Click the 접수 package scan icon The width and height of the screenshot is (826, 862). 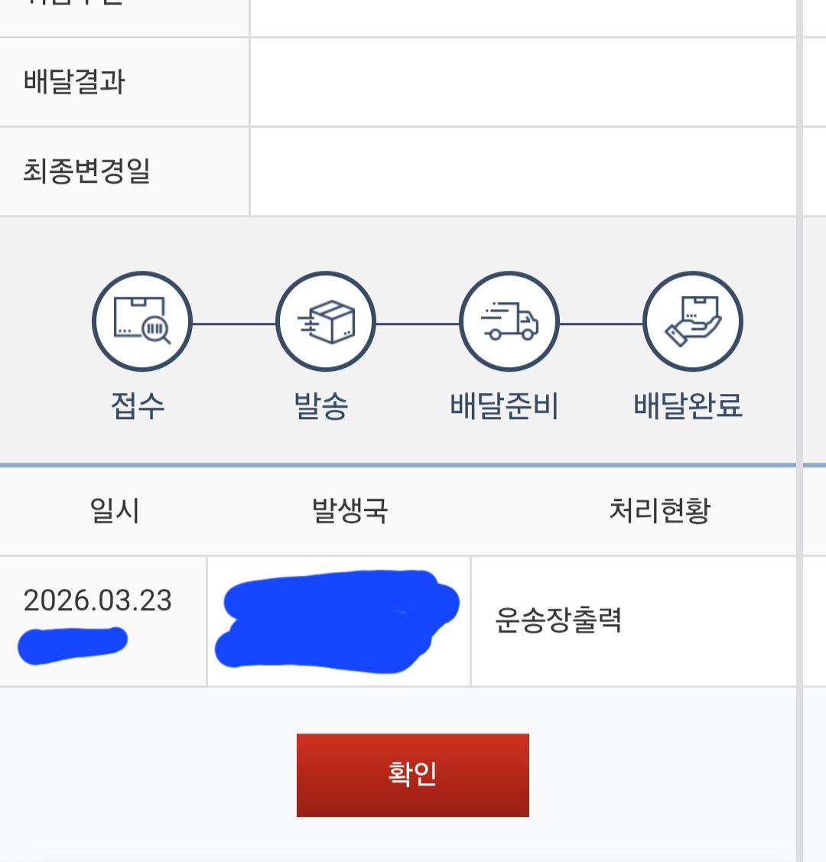pyautogui.click(x=141, y=321)
